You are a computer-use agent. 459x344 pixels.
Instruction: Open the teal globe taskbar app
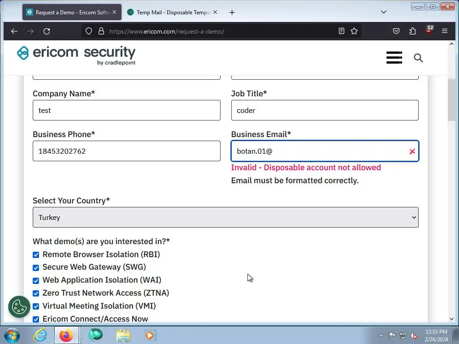95,335
